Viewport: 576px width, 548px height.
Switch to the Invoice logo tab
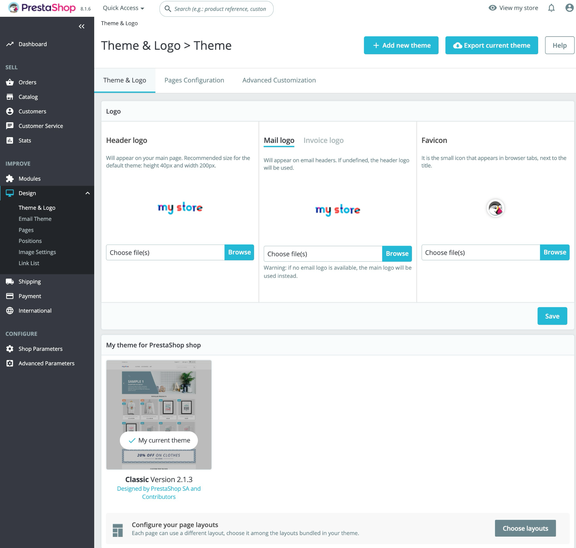(x=323, y=140)
